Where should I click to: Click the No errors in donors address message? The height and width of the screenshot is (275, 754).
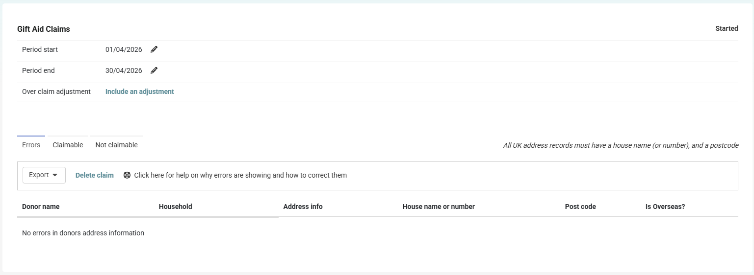click(x=83, y=233)
